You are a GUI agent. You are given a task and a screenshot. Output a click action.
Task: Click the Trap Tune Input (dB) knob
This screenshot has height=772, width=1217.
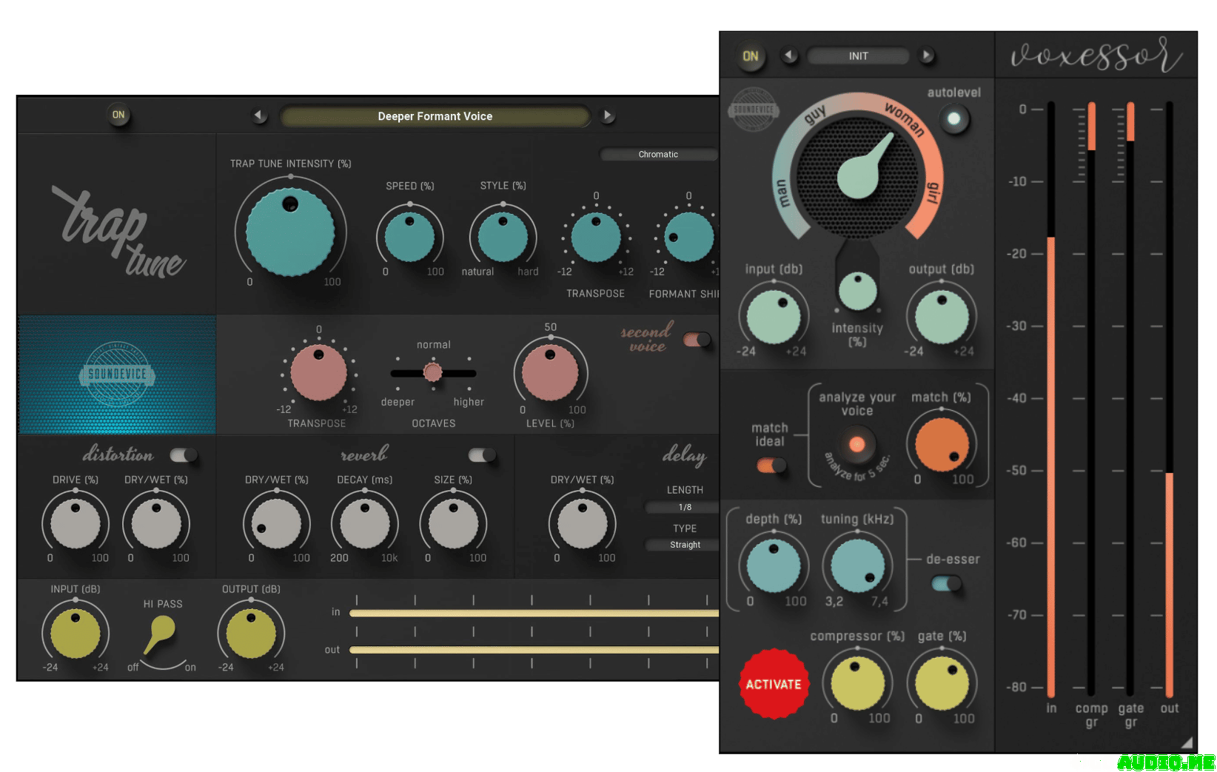[76, 634]
